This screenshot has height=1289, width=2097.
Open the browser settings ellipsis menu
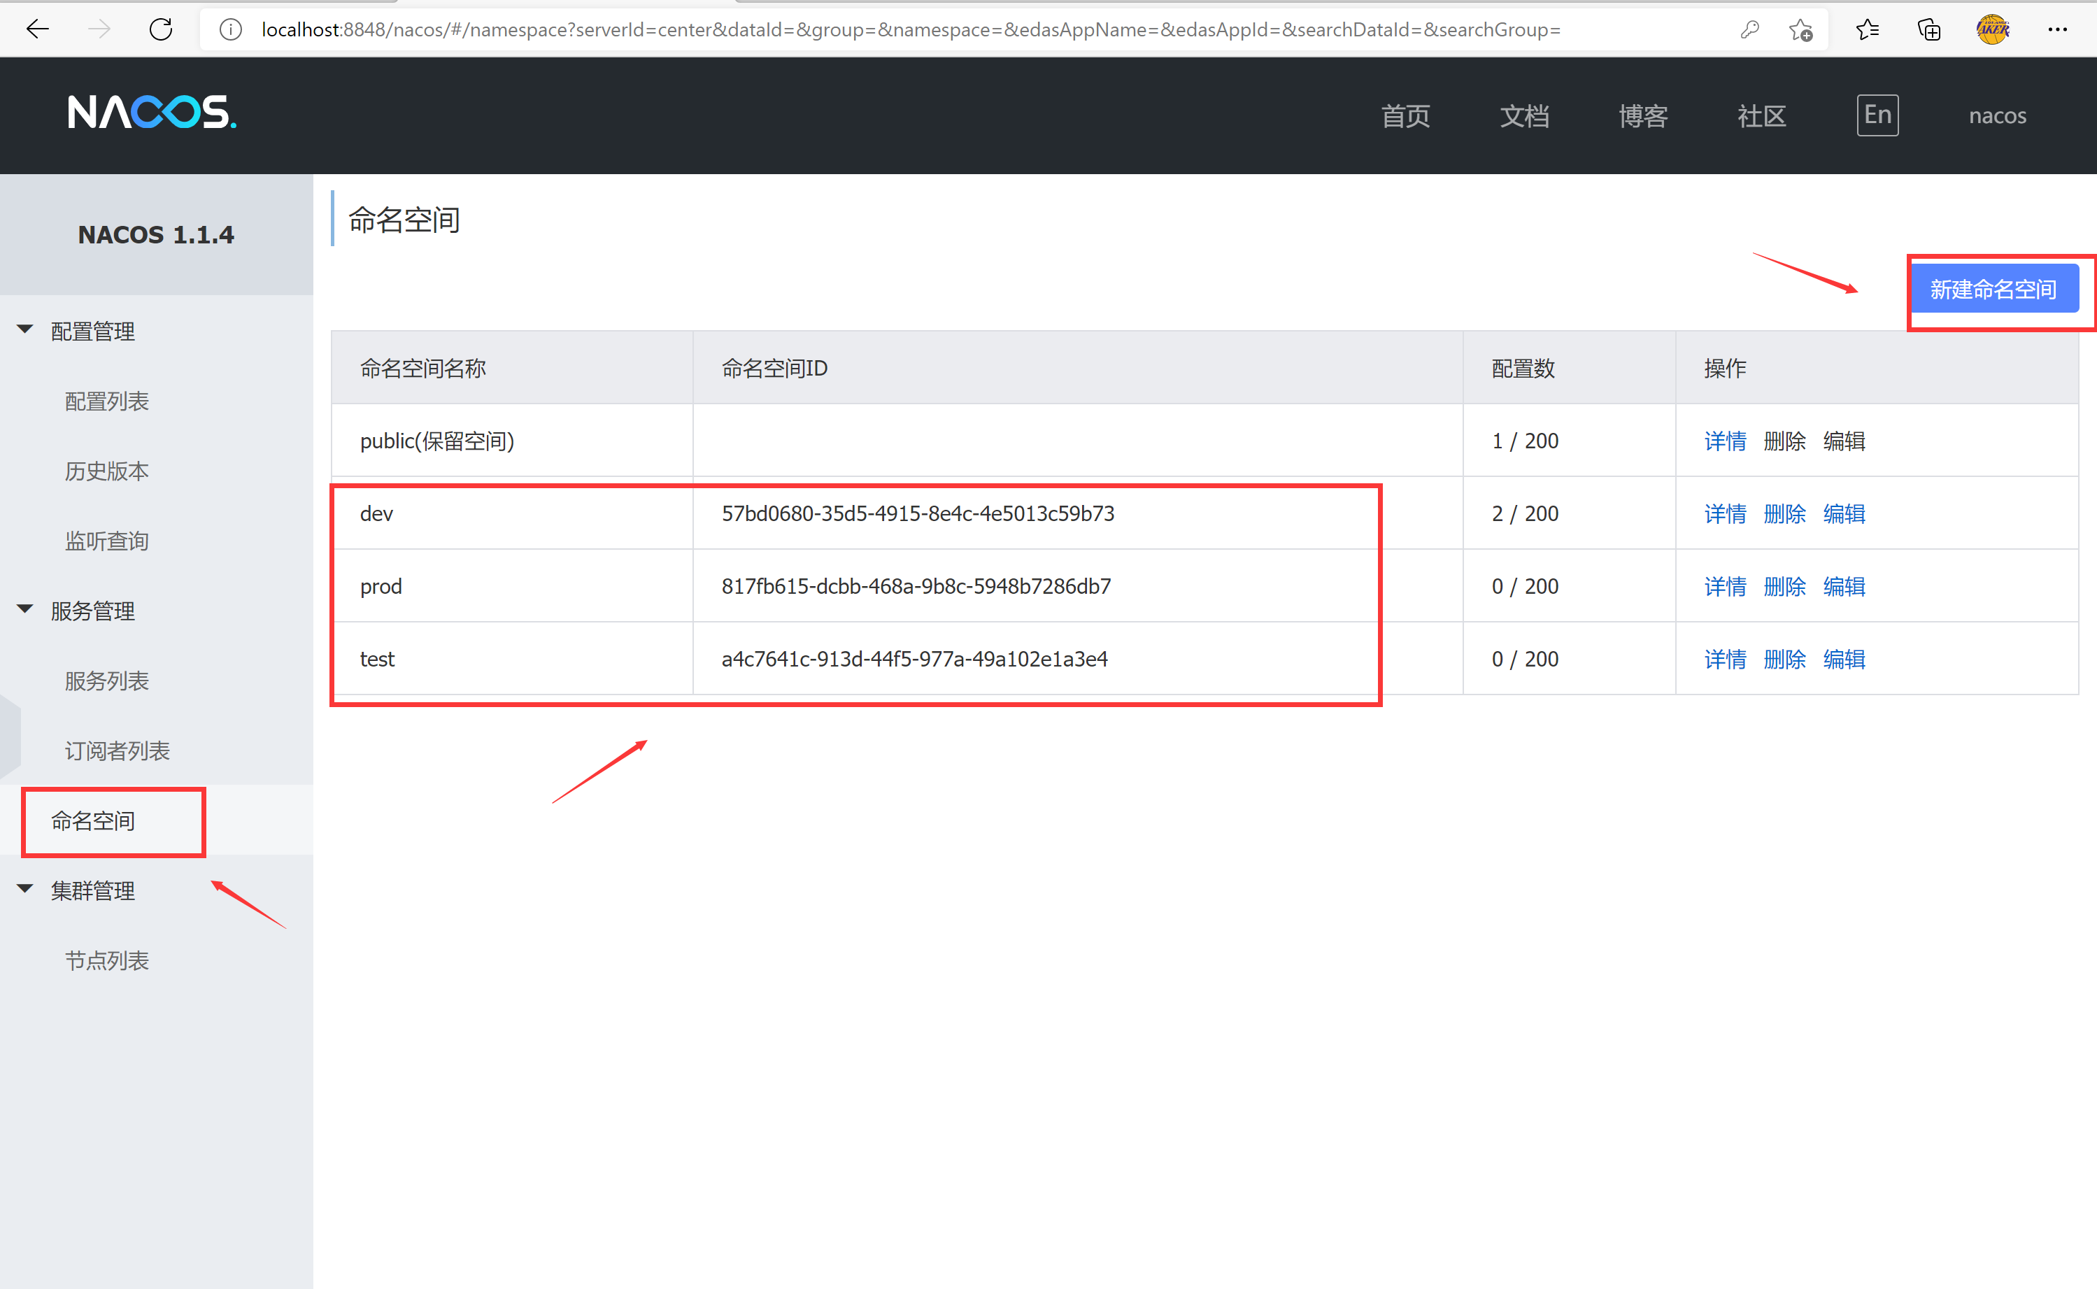coord(2058,29)
